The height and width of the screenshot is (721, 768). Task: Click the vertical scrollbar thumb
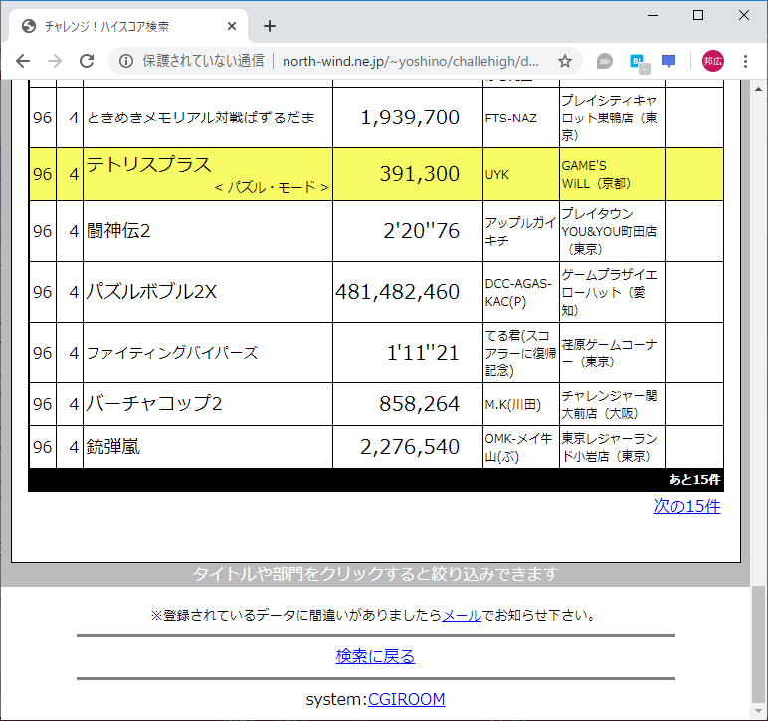[x=758, y=643]
